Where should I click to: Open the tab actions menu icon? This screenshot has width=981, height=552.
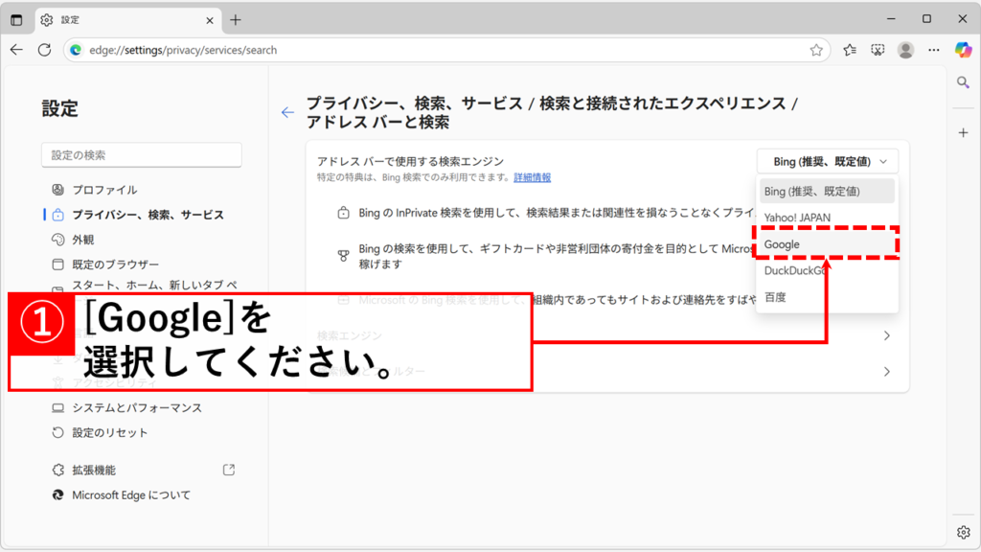(16, 20)
